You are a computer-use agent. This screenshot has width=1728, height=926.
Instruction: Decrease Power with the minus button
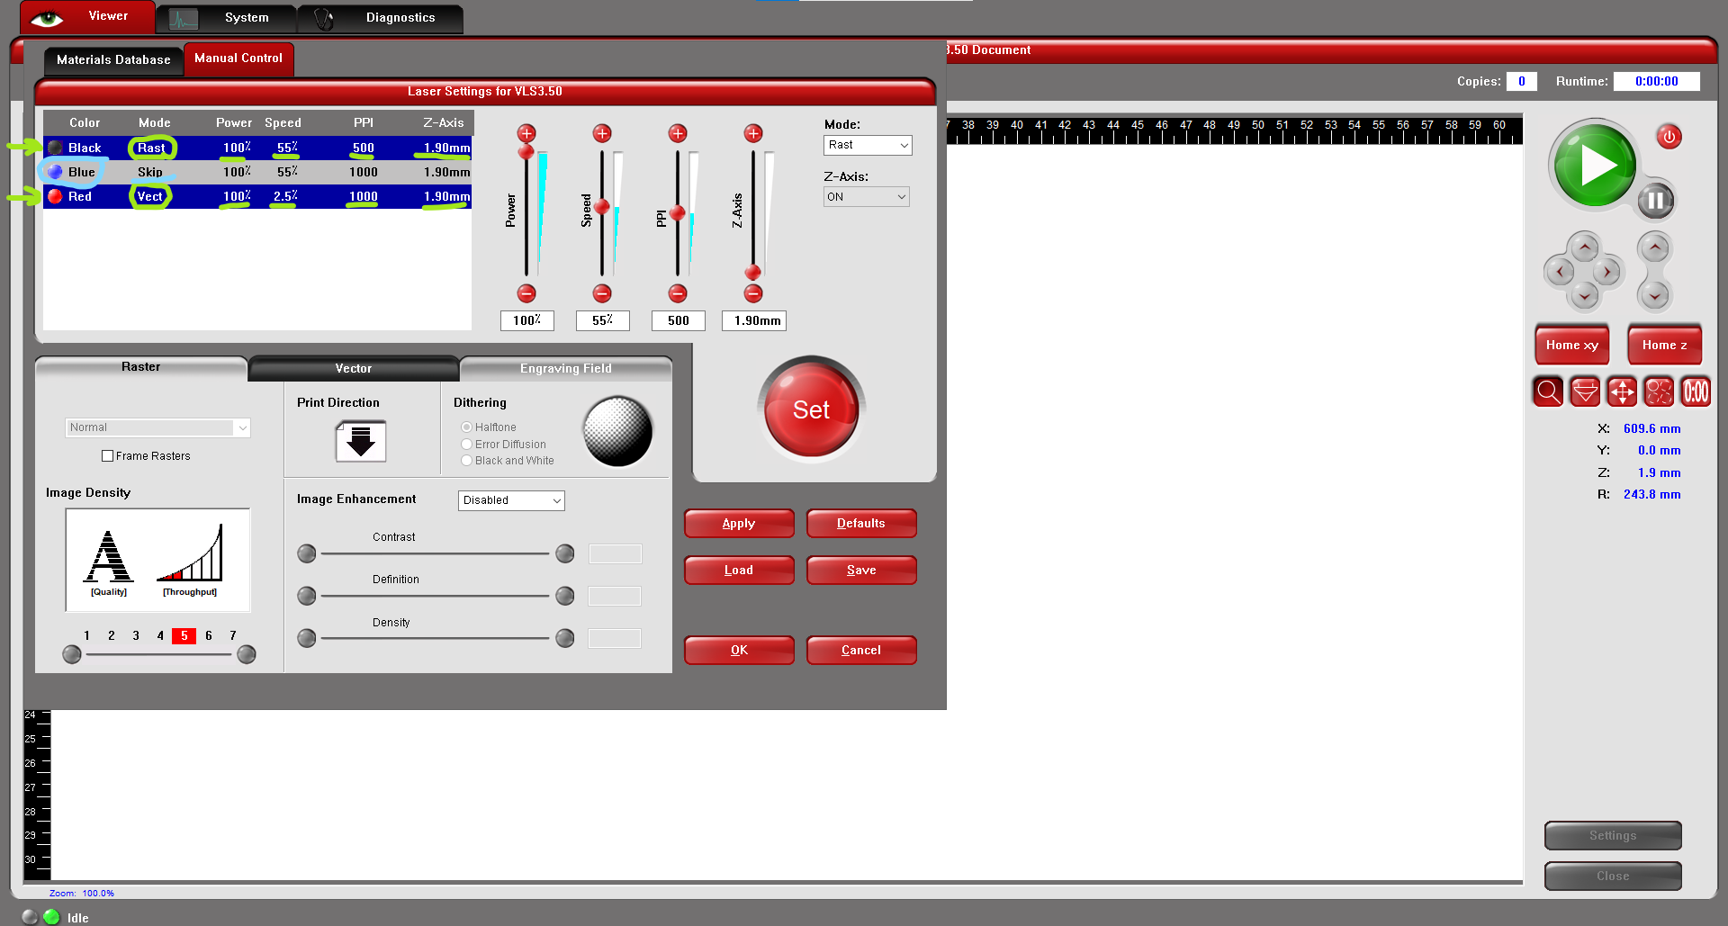(x=526, y=293)
